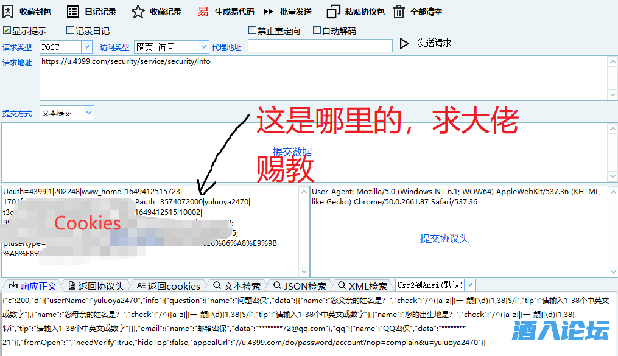Click the 提交数据 box scroll-down arrow
Image resolution: width=618 pixels, height=356 pixels.
coord(613,176)
